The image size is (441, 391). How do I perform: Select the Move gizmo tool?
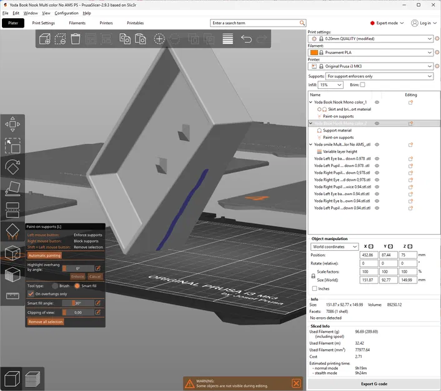[12, 124]
